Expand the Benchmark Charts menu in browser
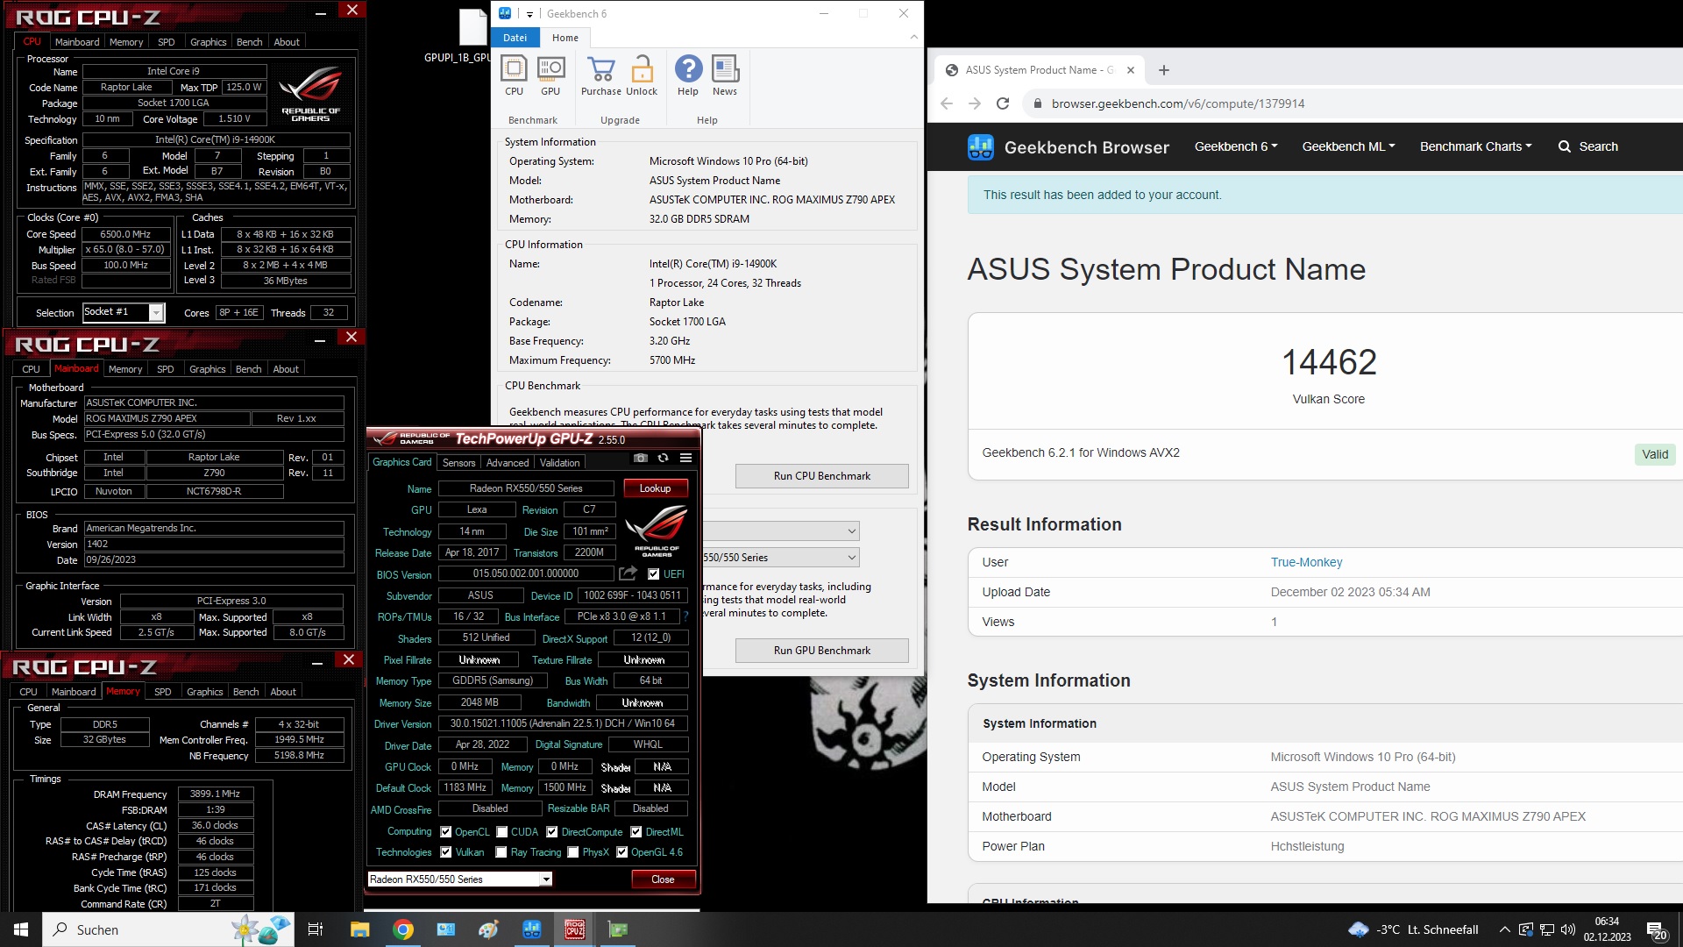1683x947 pixels. 1476,146
